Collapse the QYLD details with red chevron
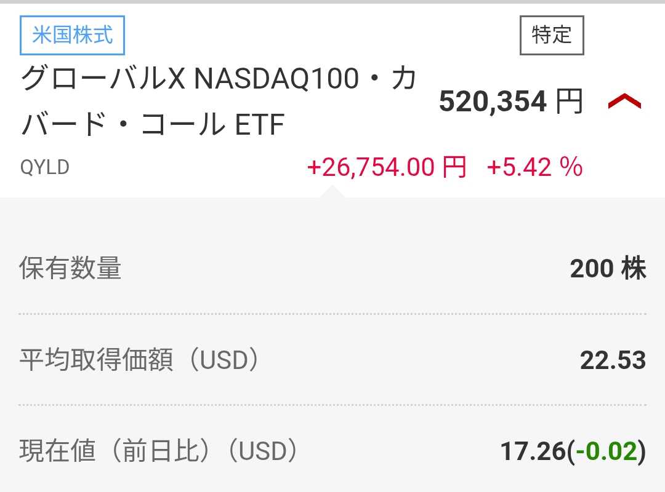 pyautogui.click(x=624, y=102)
